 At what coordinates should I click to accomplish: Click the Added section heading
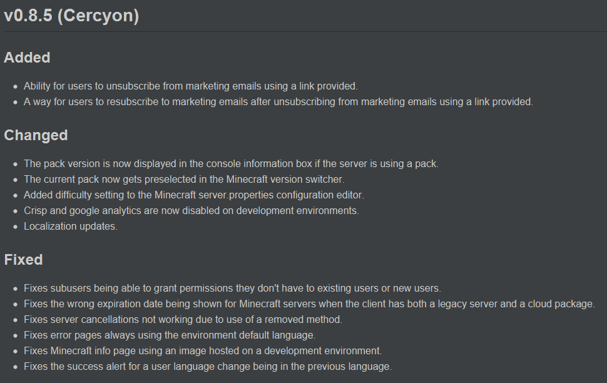click(27, 58)
